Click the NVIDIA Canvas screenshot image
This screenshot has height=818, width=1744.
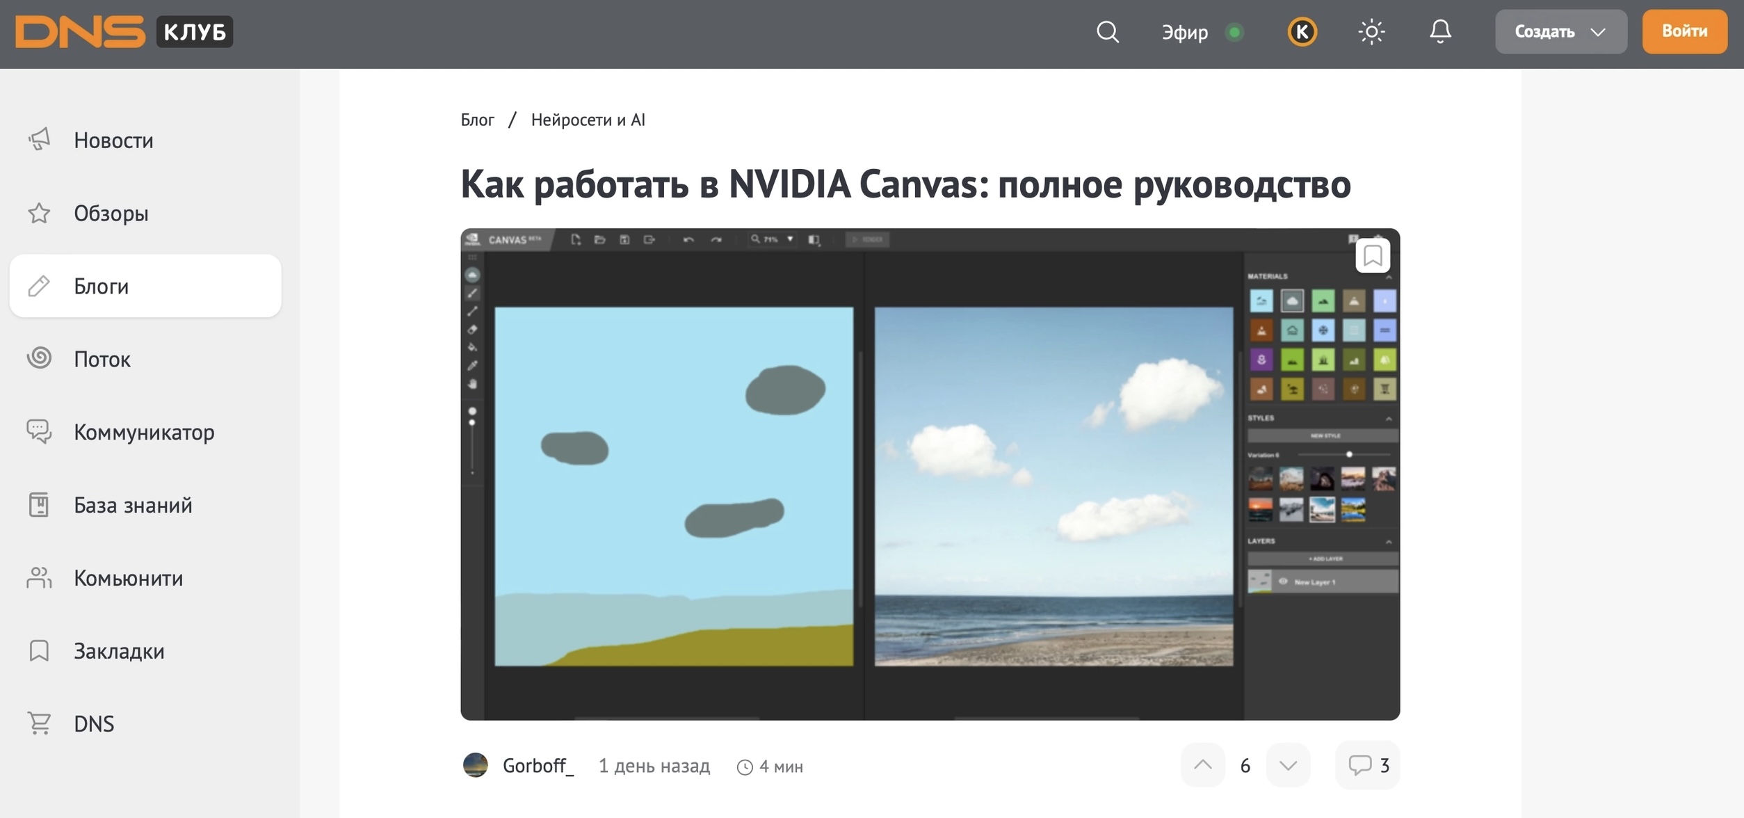coord(930,474)
